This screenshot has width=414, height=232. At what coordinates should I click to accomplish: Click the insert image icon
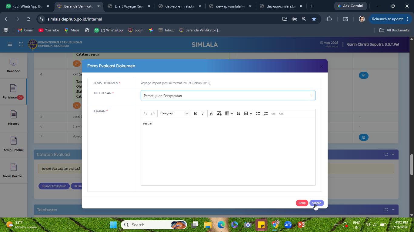tap(219, 113)
